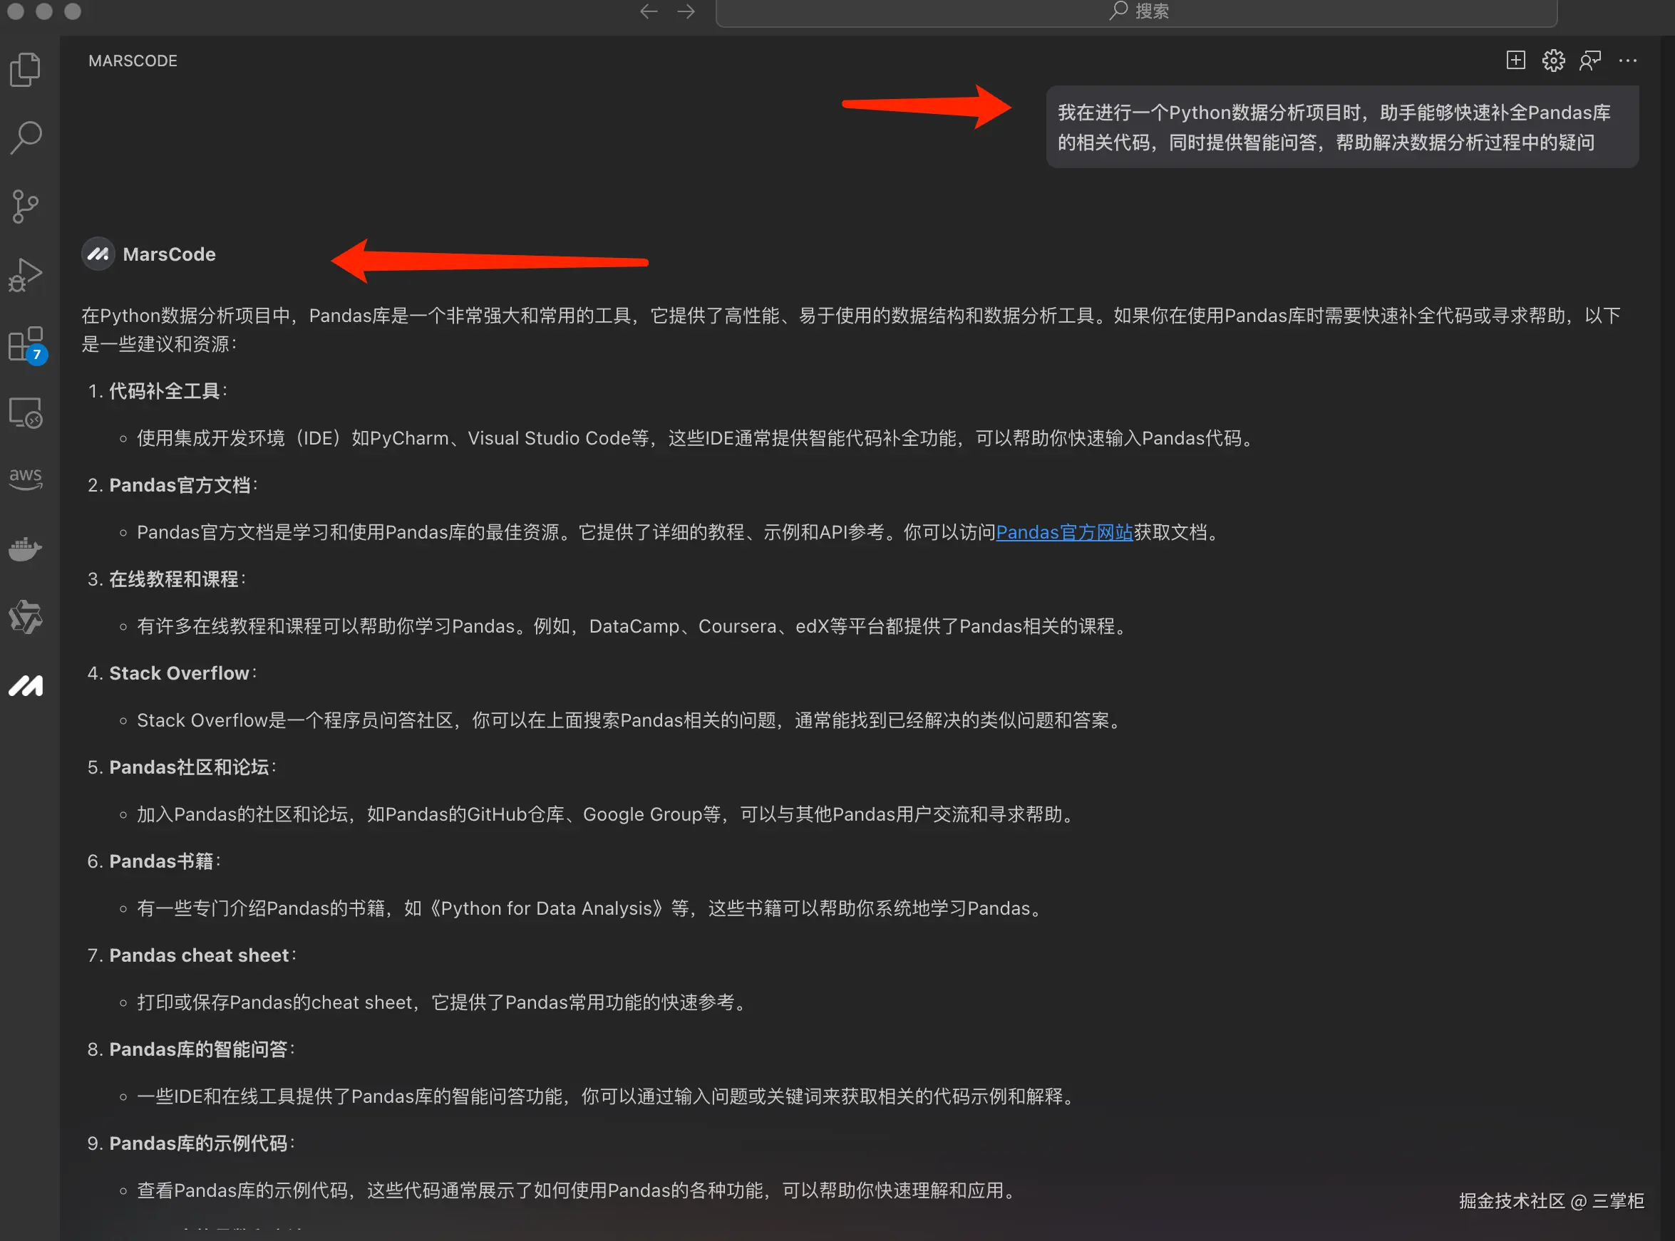Image resolution: width=1675 pixels, height=1241 pixels.
Task: Click the MarsCode avatar beside response
Action: pyautogui.click(x=98, y=254)
